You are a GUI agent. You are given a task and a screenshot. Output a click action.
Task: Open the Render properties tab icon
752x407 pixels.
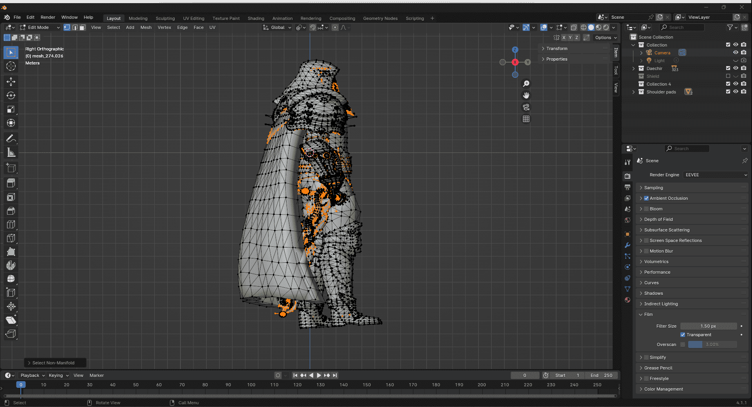(x=628, y=176)
